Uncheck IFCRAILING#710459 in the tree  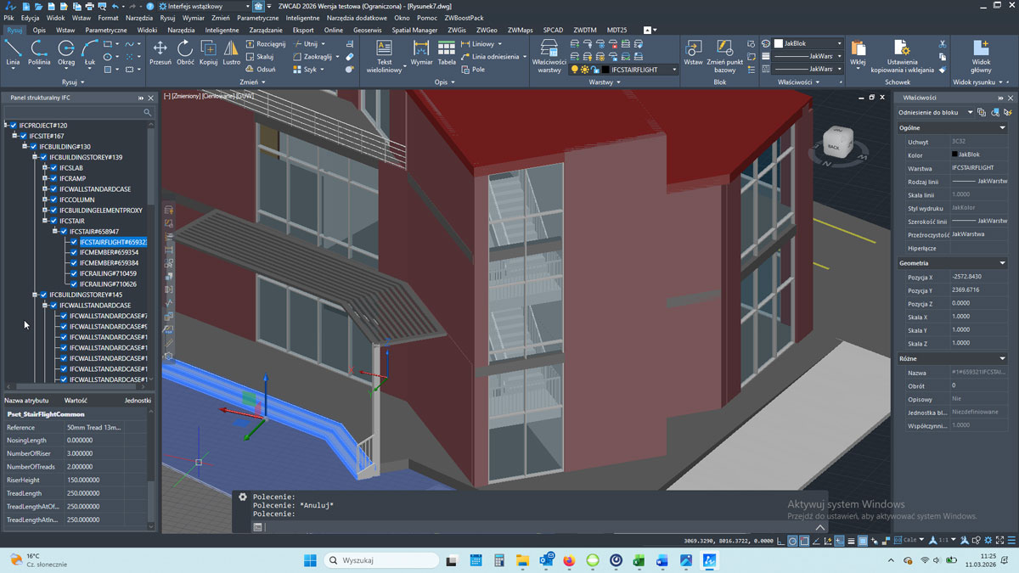(x=74, y=273)
